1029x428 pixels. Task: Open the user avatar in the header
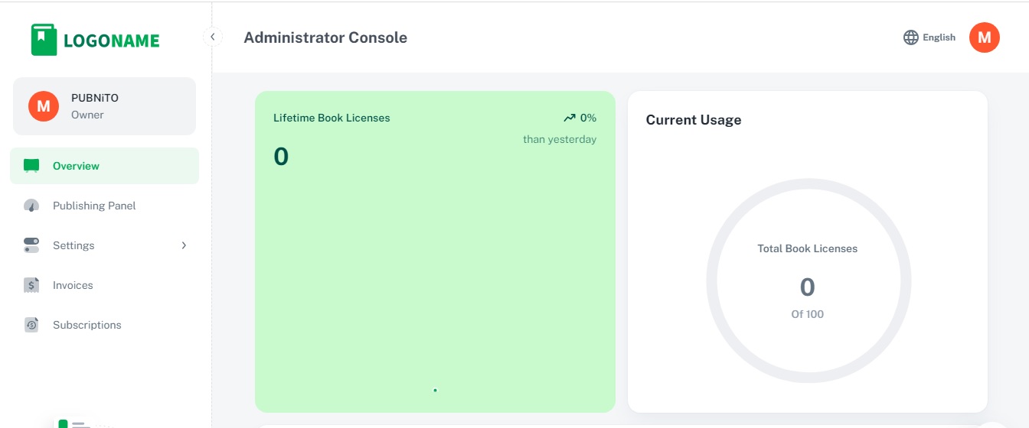tap(984, 37)
